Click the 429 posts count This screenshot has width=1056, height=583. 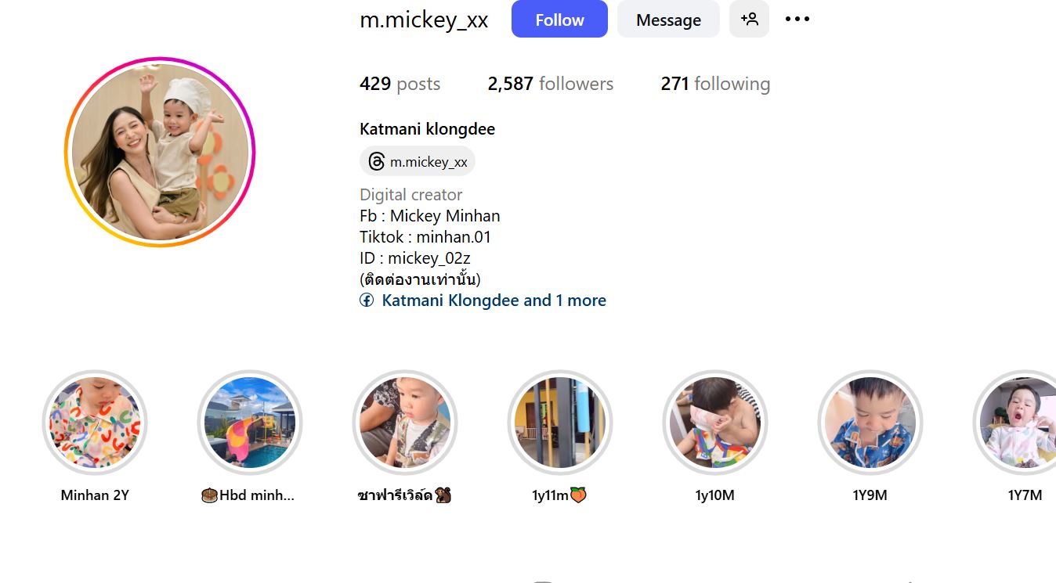point(400,84)
